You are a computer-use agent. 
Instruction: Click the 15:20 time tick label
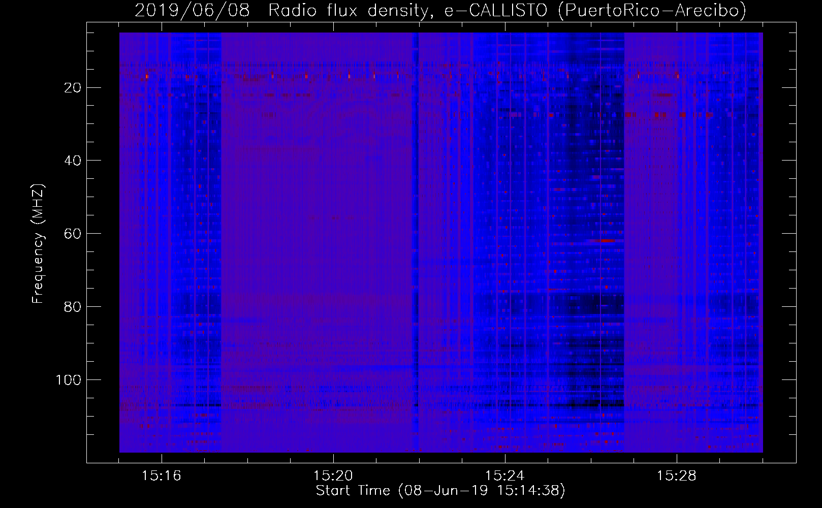pos(333,477)
